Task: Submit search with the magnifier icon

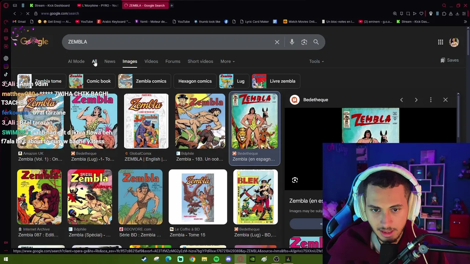Action: (x=316, y=42)
